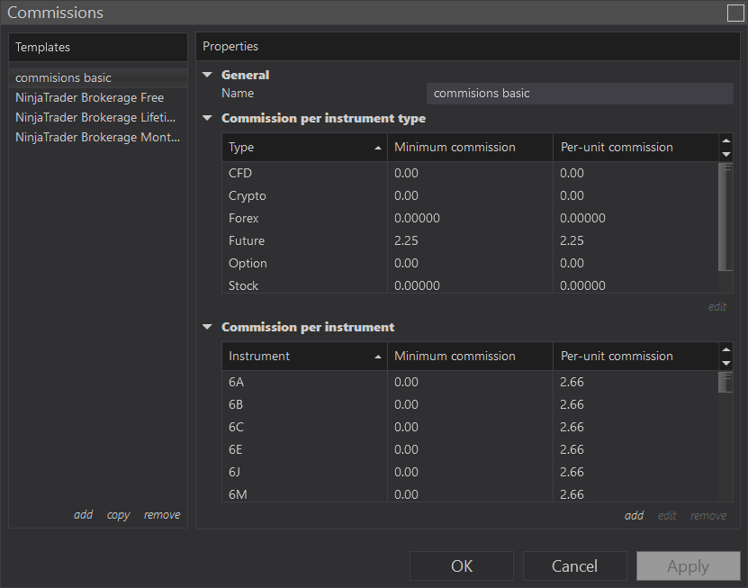748x588 pixels.
Task: Remove the selected template
Action: click(x=162, y=515)
